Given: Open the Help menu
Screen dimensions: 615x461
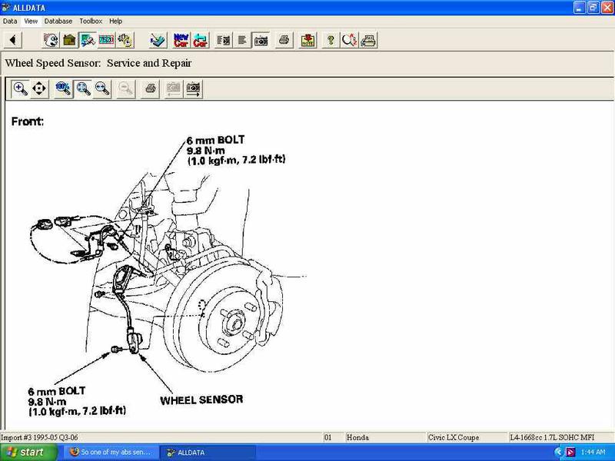Looking at the screenshot, I should click(x=115, y=21).
